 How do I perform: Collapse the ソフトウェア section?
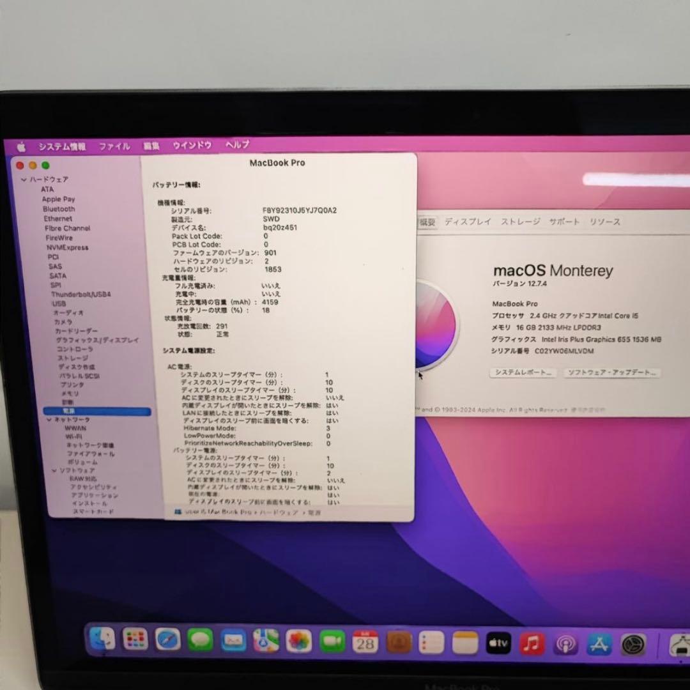click(54, 471)
